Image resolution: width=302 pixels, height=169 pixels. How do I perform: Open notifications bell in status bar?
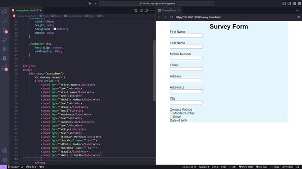(298, 167)
